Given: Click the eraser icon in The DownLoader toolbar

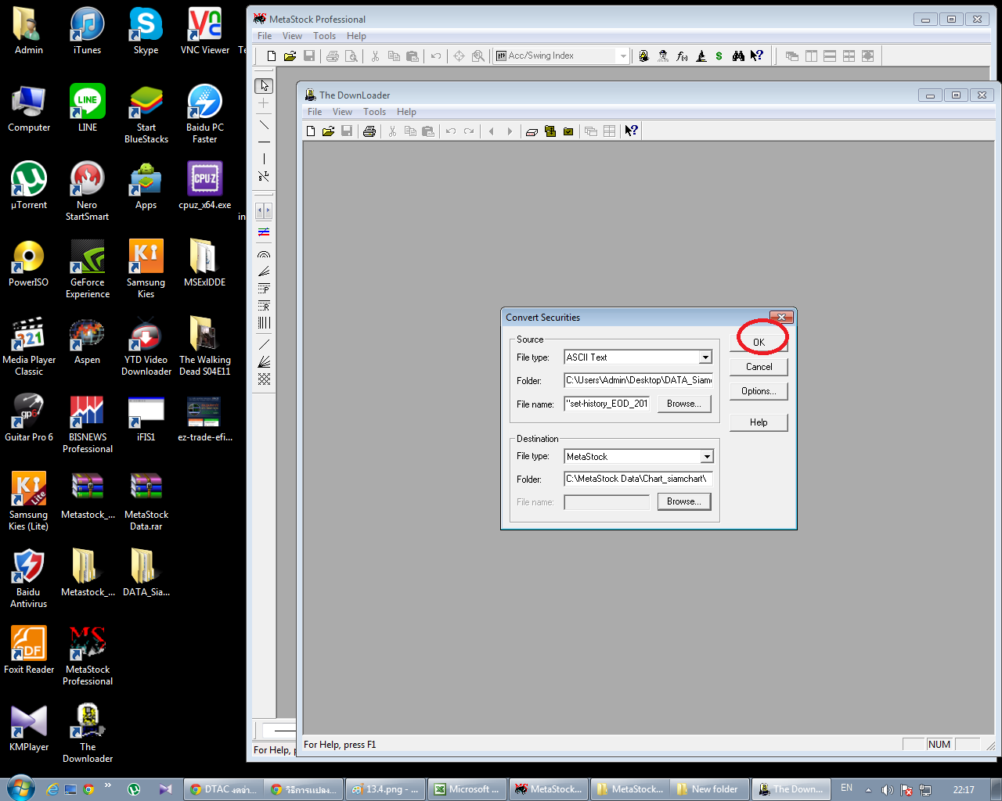Looking at the screenshot, I should [x=532, y=131].
